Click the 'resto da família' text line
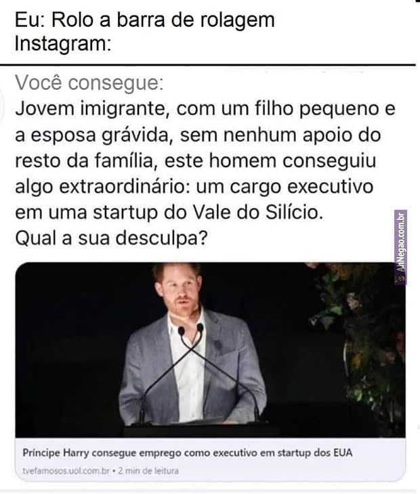This screenshot has width=420, height=494. (x=196, y=160)
